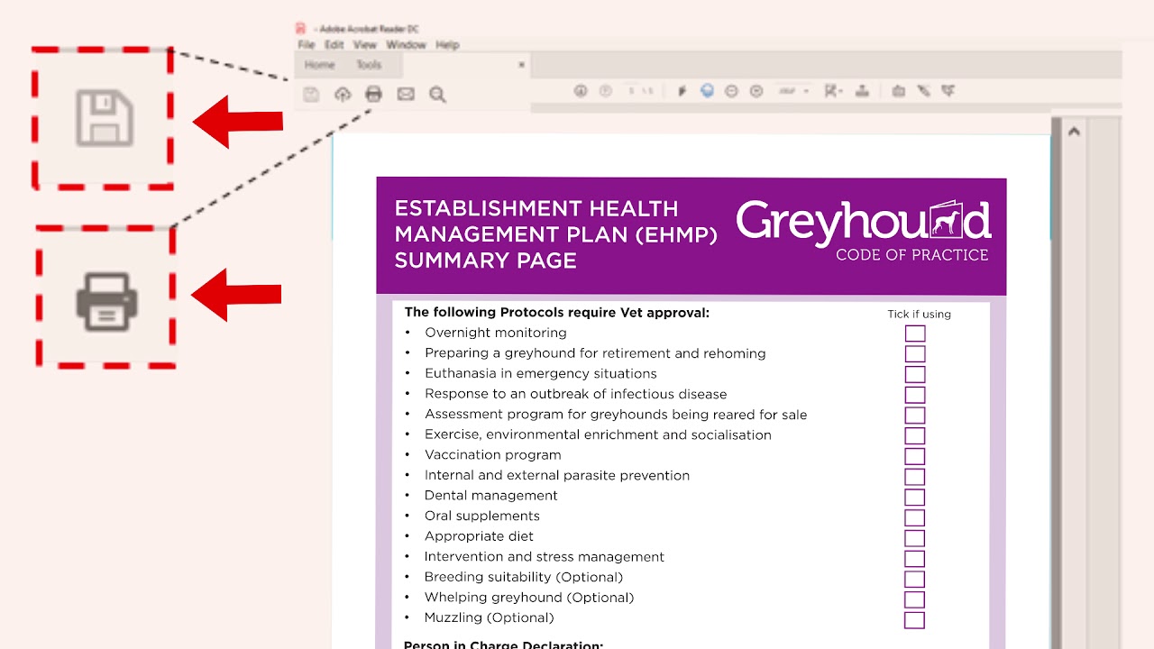1154x649 pixels.
Task: Tick checkbox for Assessment program for greyhounds
Action: click(915, 416)
